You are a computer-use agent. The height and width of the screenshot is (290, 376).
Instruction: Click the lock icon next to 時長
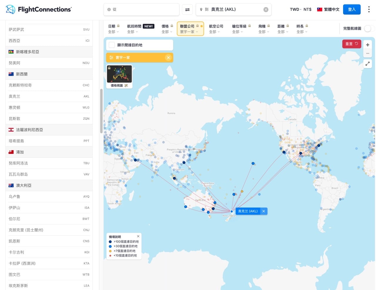pyautogui.click(x=307, y=26)
